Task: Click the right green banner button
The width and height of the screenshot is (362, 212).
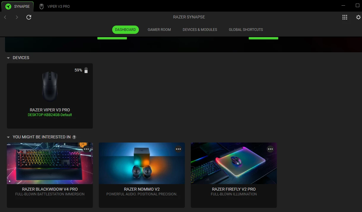Action: pyautogui.click(x=263, y=38)
